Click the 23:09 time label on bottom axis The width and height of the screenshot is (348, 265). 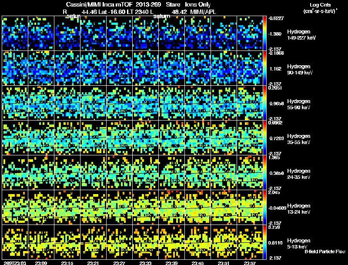[41, 263]
